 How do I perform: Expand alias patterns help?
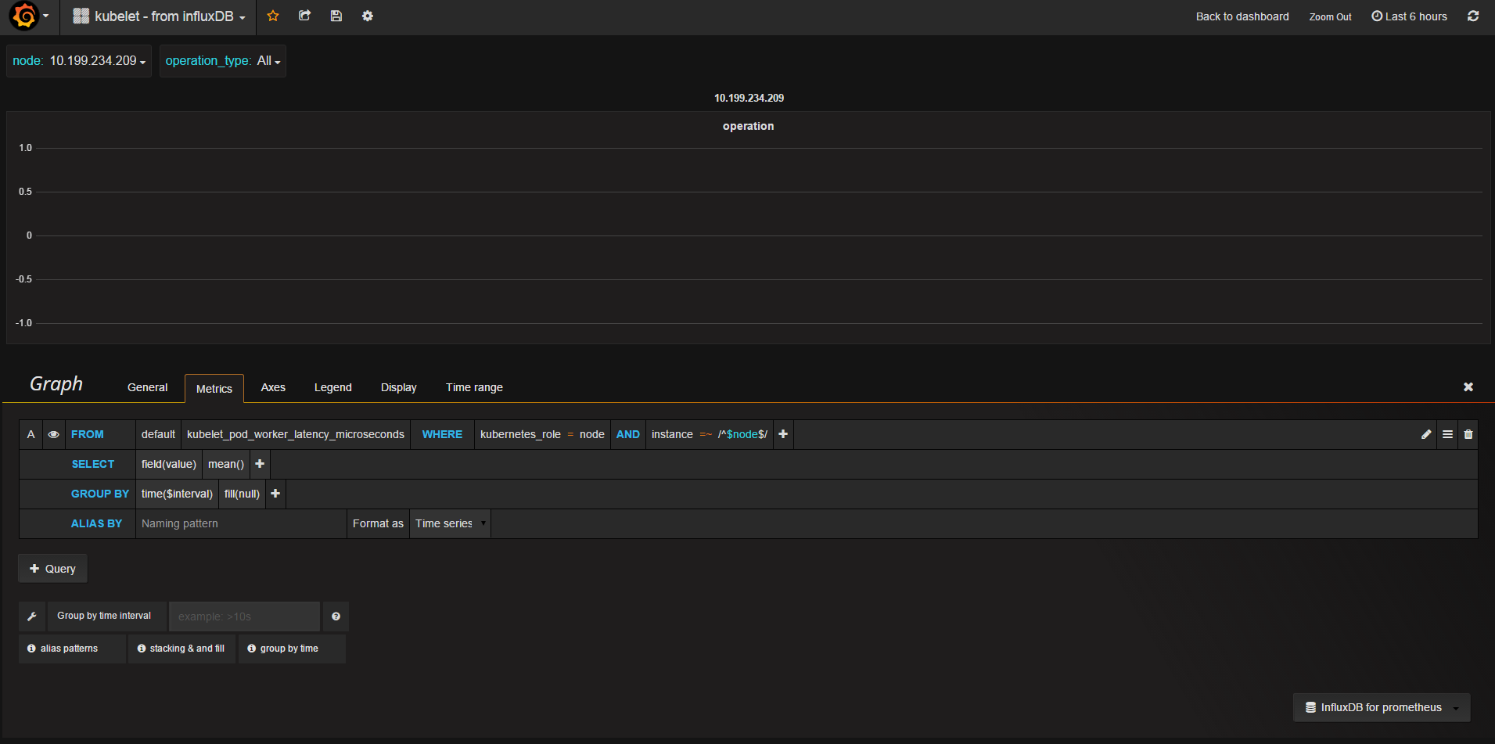pyautogui.click(x=72, y=649)
